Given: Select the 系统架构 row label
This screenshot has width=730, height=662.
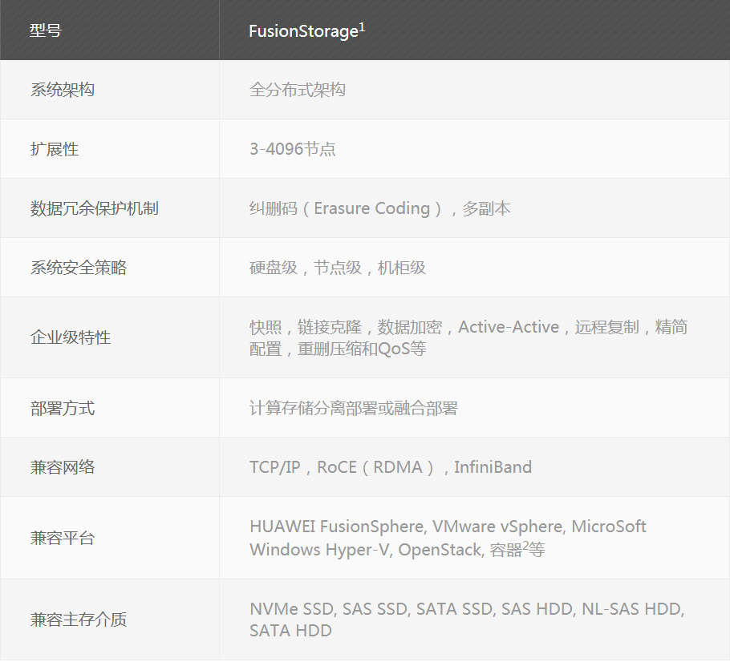Looking at the screenshot, I should [63, 90].
